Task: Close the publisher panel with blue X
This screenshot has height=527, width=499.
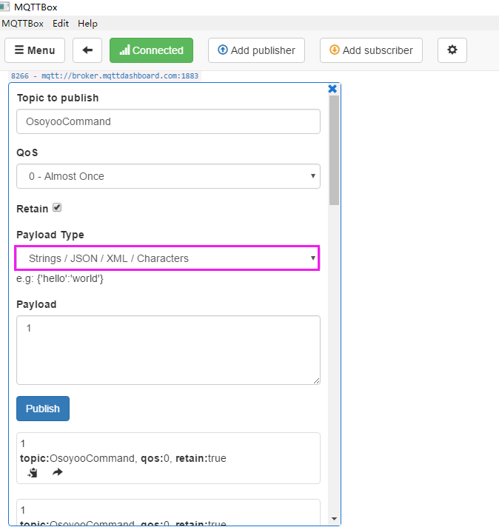Action: pos(332,89)
